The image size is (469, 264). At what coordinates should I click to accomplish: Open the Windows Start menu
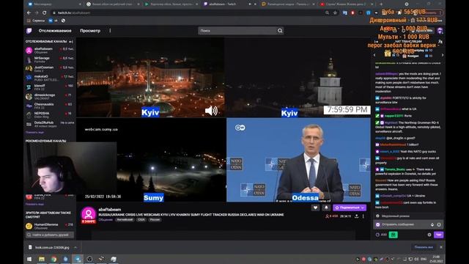pyautogui.click(x=29, y=259)
